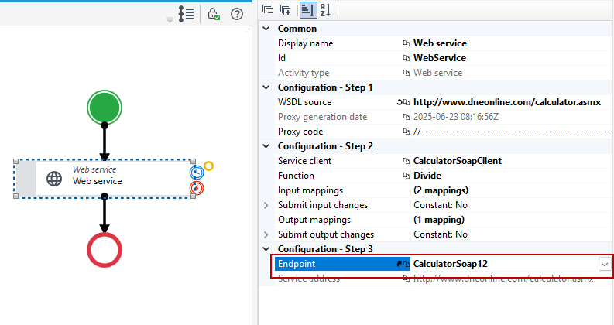The width and height of the screenshot is (614, 325).
Task: Click the lock validation status icon
Action: click(214, 14)
